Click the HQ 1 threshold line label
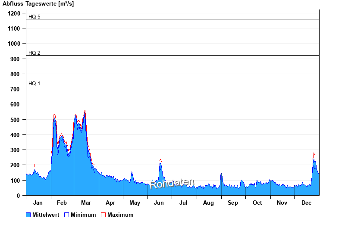Image resolution: width=345 pixels, height=237 pixels. click(x=34, y=84)
